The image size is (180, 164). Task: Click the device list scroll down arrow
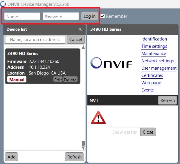[x=83, y=148]
